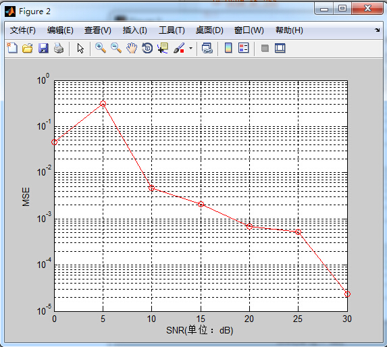This screenshot has height=347, width=387.
Task: Print the figure with the printer icon
Action: coord(59,48)
